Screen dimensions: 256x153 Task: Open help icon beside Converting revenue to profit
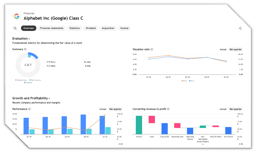point(168,109)
